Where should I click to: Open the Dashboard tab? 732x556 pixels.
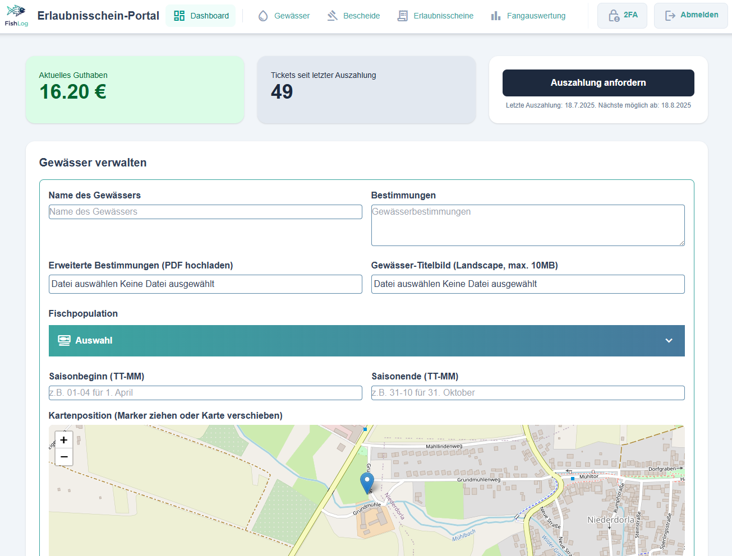coord(201,16)
